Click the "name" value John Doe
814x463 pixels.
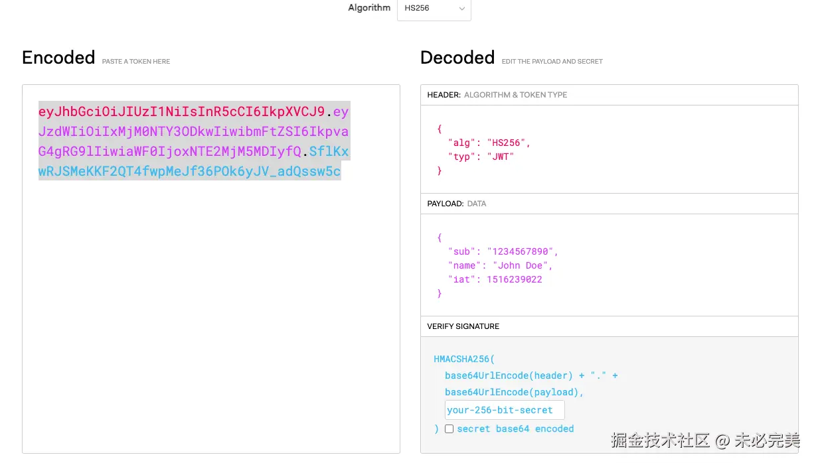coord(521,265)
